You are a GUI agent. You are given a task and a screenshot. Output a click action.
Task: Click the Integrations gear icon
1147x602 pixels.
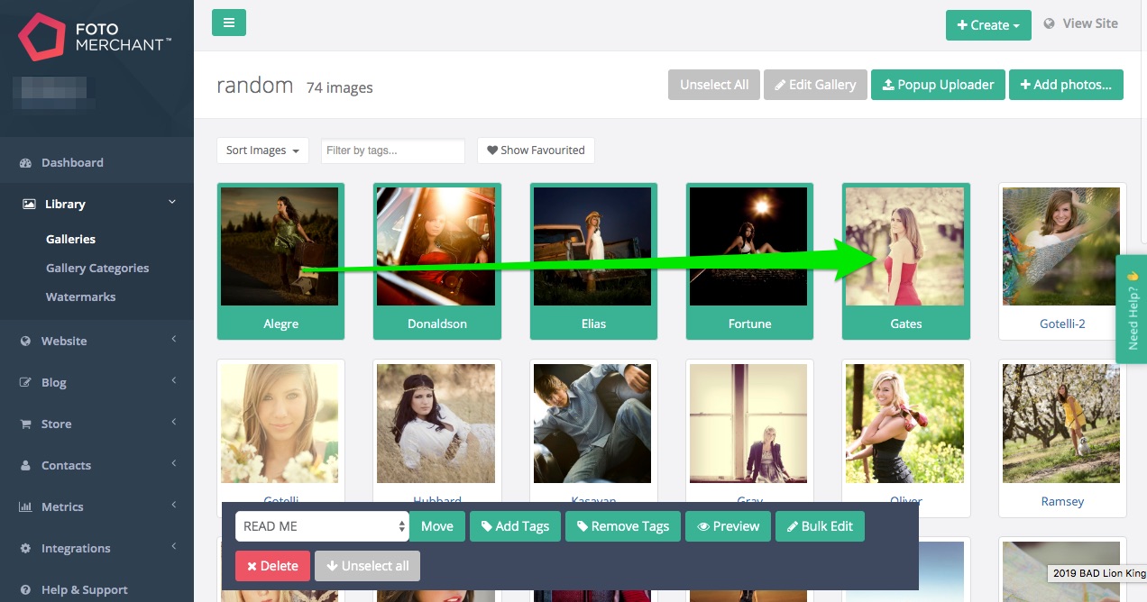(25, 549)
